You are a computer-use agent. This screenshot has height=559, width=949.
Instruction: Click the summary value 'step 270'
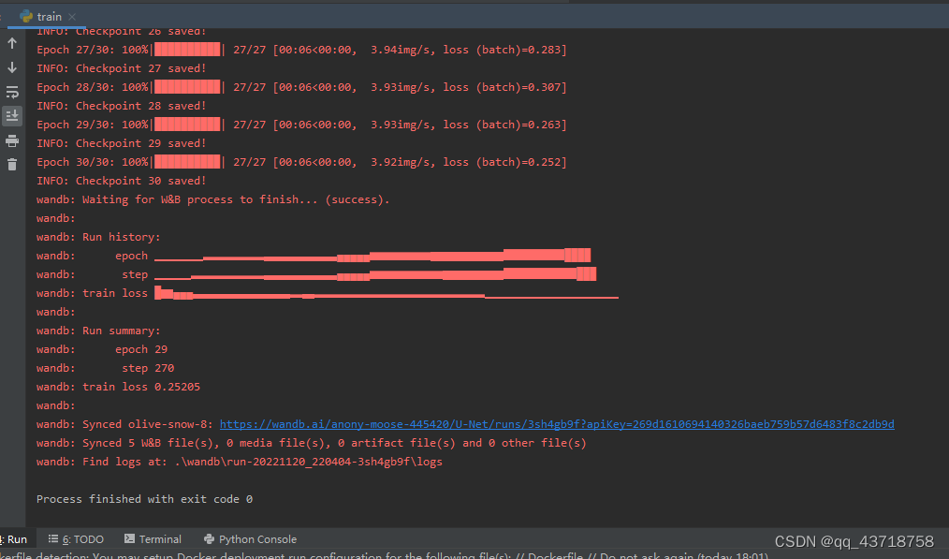[x=148, y=368]
